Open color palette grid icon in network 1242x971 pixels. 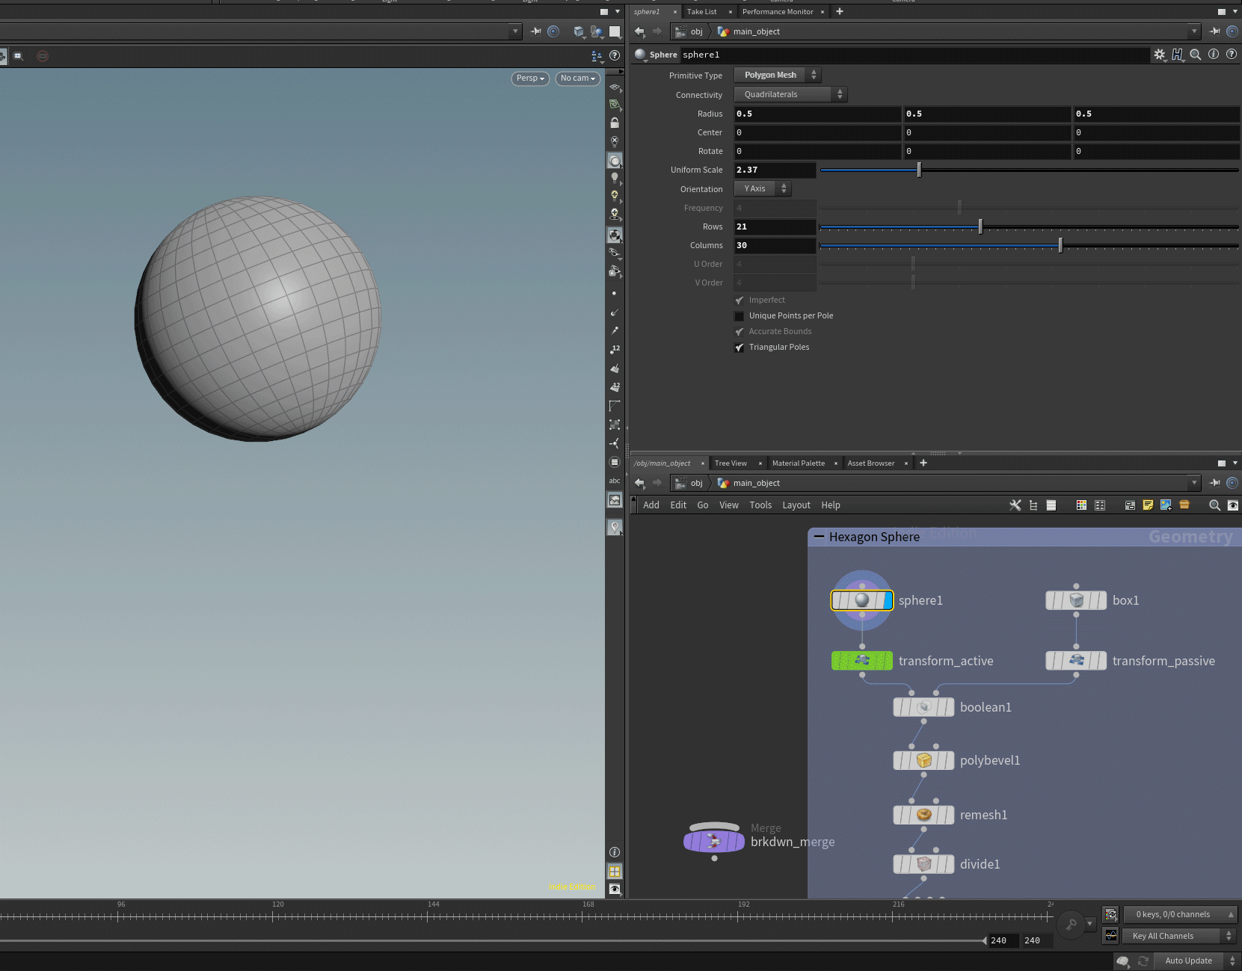(x=1081, y=505)
